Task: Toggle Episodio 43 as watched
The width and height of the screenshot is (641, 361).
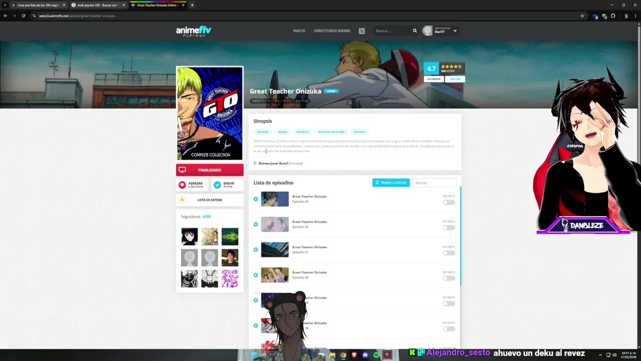Action: 449,203
